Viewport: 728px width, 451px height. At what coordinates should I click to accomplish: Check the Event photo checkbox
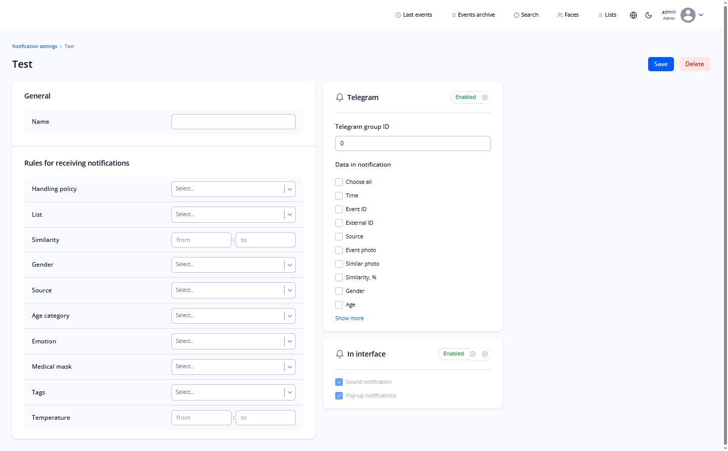pos(339,250)
